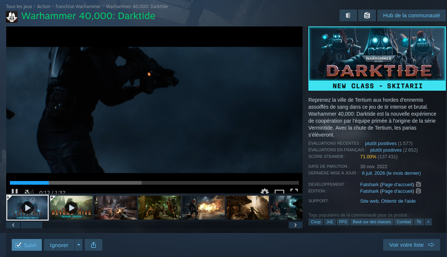Image resolution: width=447 pixels, height=257 pixels.
Task: Select the flamethrower explosion screenshot thumbnail
Action: [204, 207]
